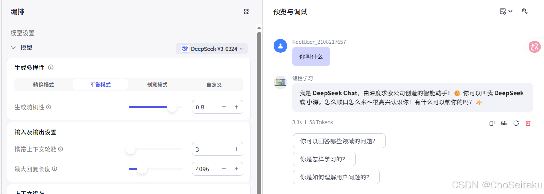Viewport: 544px width, 194px height.
Task: Open the DeepSeek-V3-0324 model dropdown
Action: pos(212,48)
